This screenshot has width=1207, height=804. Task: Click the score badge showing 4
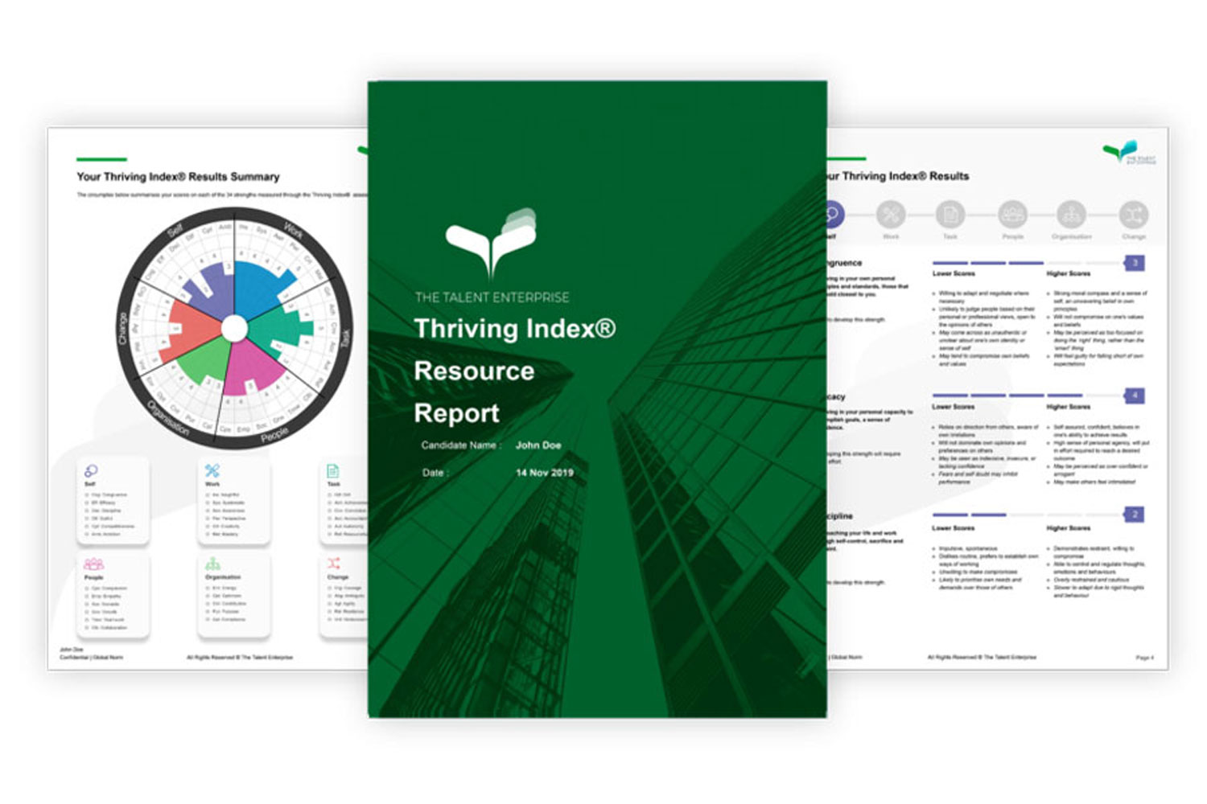1135,396
